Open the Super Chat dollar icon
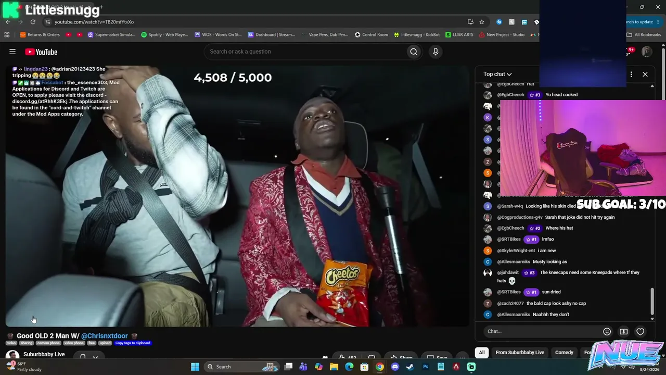This screenshot has width=666, height=375. (623, 331)
